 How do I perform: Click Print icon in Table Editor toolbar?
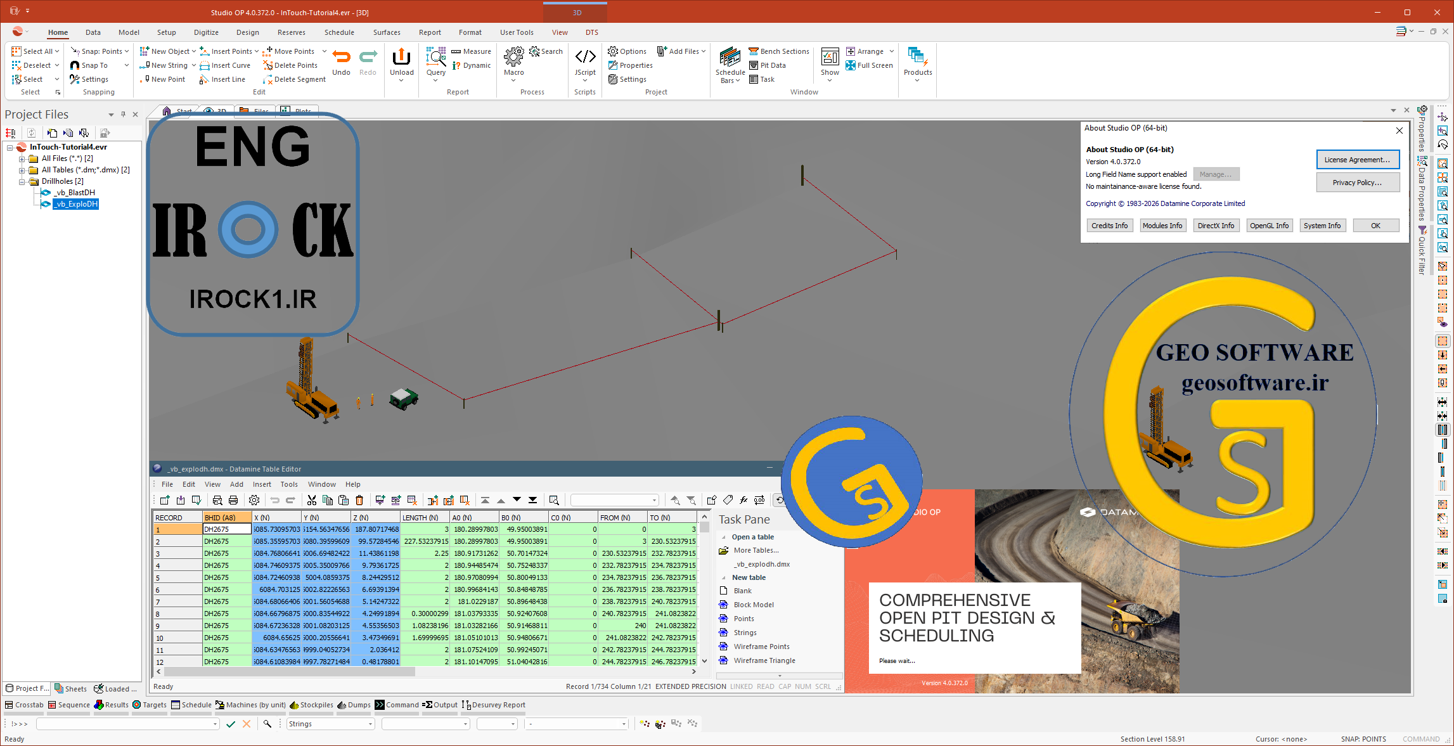(233, 500)
